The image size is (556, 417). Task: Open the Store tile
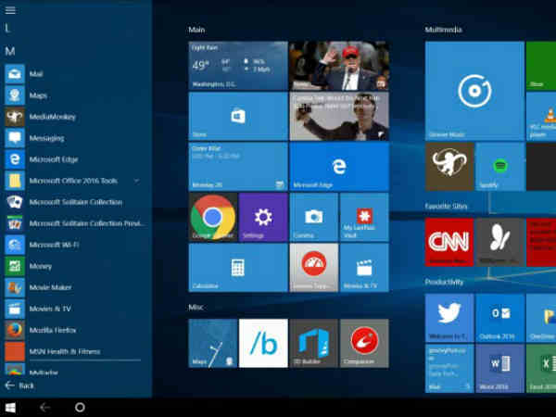tap(237, 116)
